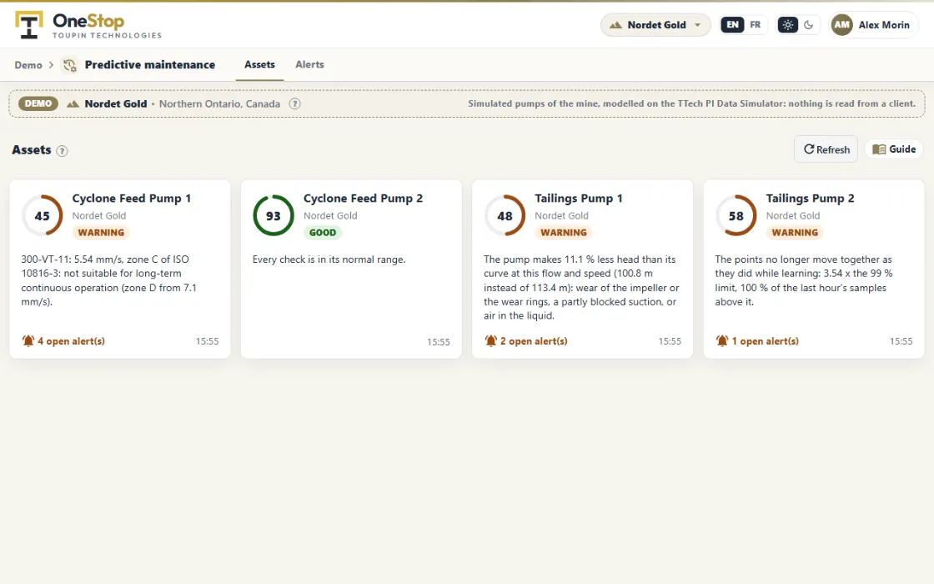Click the WARNING badge on Tailings Pump 2
This screenshot has height=584, width=934.
[795, 233]
